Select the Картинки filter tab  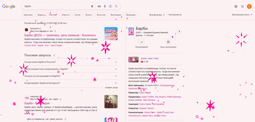click(x=28, y=15)
